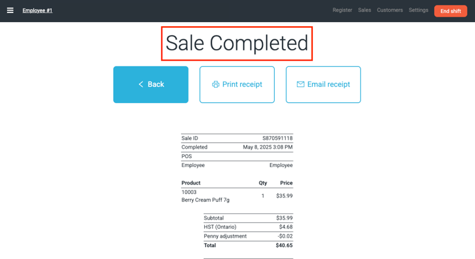Click the Back button
This screenshot has height=259, width=475.
pyautogui.click(x=151, y=84)
